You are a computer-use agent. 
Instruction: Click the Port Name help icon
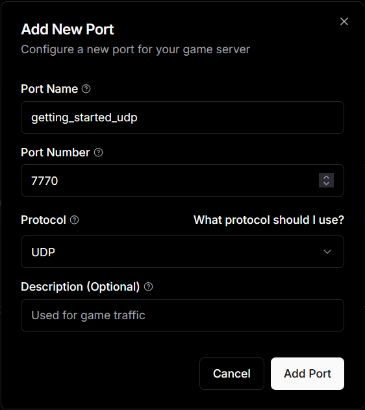[x=86, y=89]
